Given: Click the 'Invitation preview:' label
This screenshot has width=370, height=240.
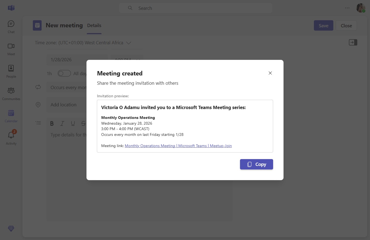Looking at the screenshot, I should [x=113, y=96].
